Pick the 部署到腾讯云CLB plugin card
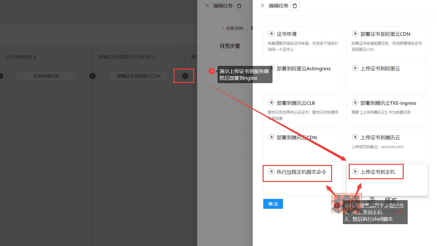Screen dimensions: 437x246 (x=303, y=111)
